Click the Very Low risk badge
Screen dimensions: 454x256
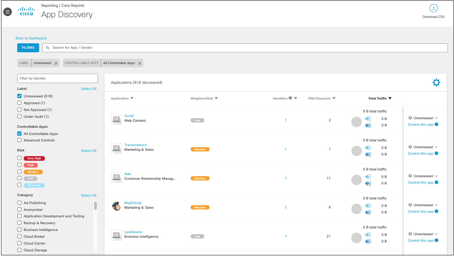click(x=34, y=185)
